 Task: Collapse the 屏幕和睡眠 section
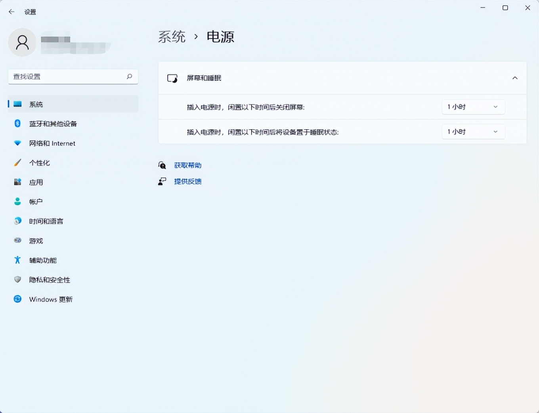[515, 78]
